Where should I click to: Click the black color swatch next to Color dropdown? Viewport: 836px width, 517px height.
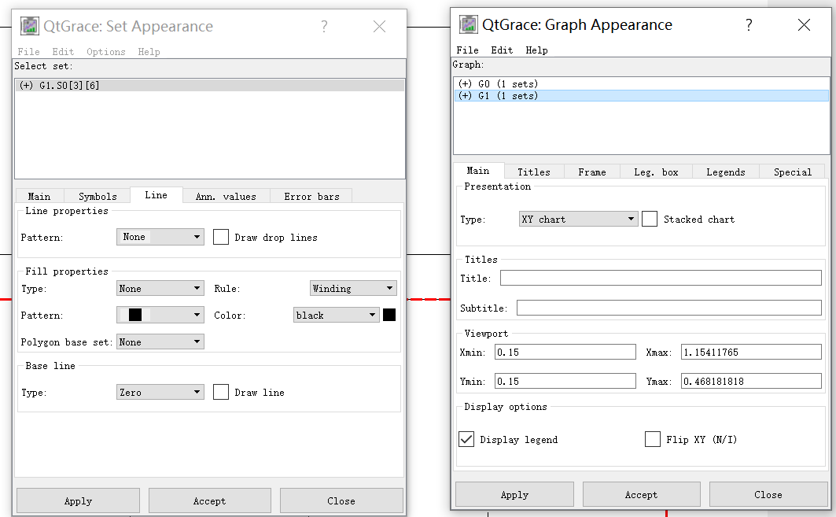[388, 314]
